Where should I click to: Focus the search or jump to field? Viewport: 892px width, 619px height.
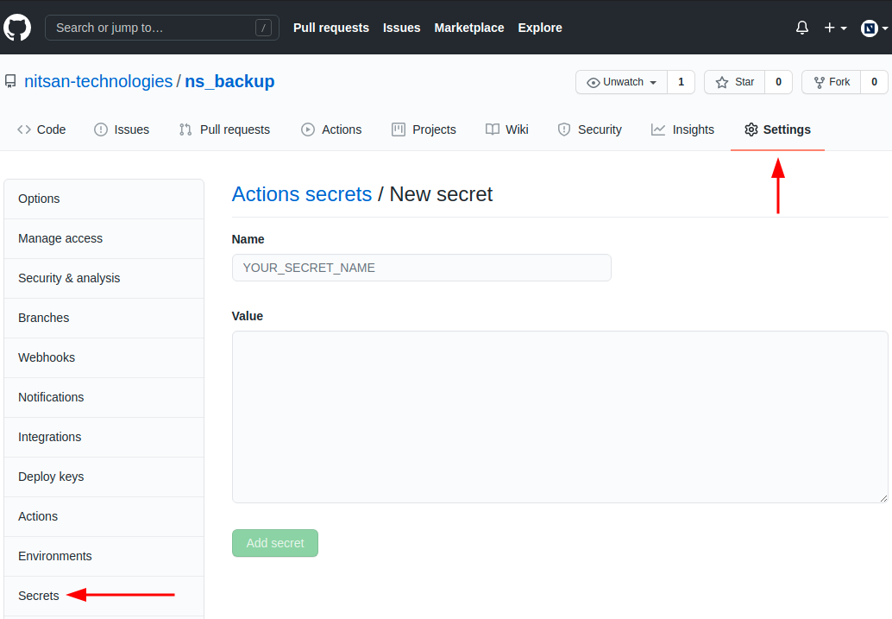pyautogui.click(x=161, y=28)
